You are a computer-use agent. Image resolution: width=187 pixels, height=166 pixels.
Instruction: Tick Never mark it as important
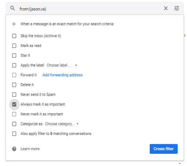(14, 114)
